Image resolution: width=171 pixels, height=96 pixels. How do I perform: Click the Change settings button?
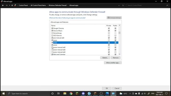[x=114, y=18]
